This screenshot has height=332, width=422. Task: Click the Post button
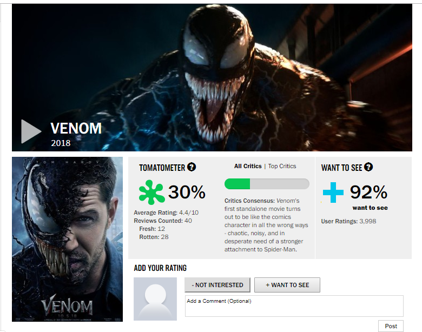[x=391, y=326]
